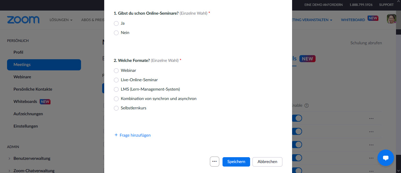Image resolution: width=401 pixels, height=173 pixels.
Task: Select the Ja radio button
Action: click(116, 23)
